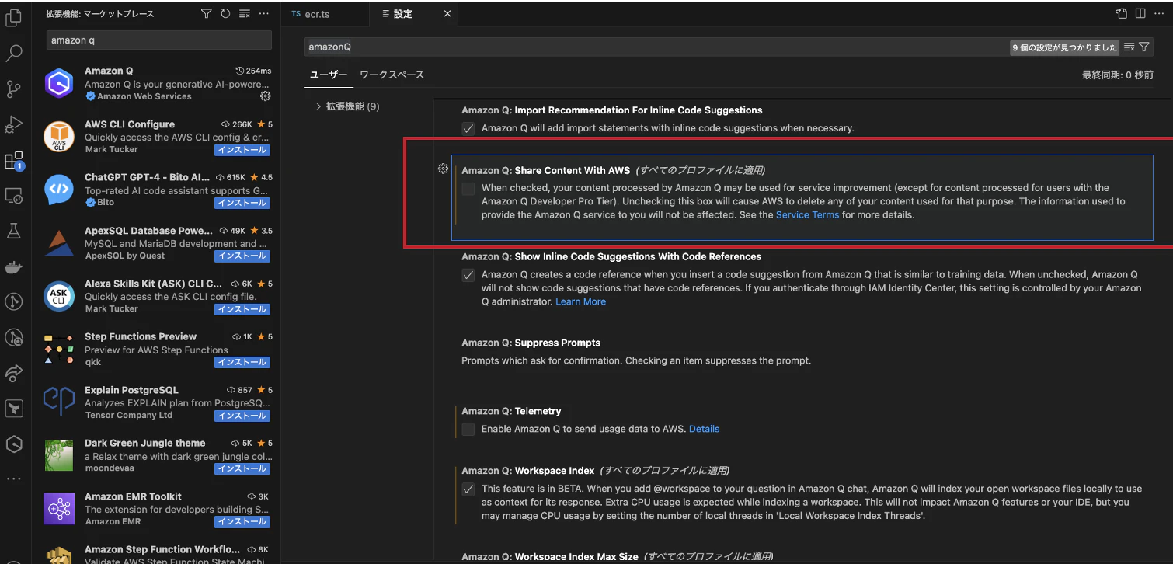This screenshot has width=1173, height=564.
Task: Click the Terraform icon in the activity bar
Action: (x=14, y=408)
